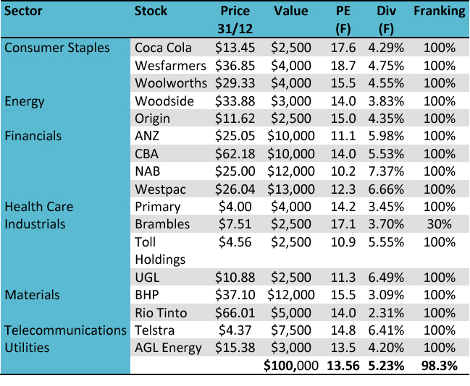Select the Wesfarmers price $36.85

[235, 66]
